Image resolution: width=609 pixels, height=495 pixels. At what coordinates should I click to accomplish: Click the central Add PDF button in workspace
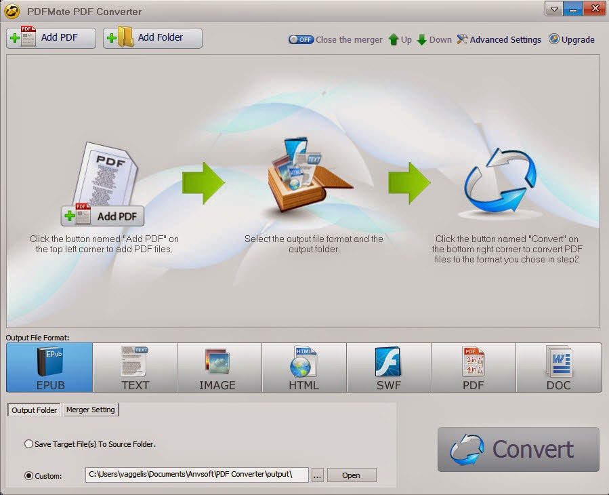pos(102,216)
